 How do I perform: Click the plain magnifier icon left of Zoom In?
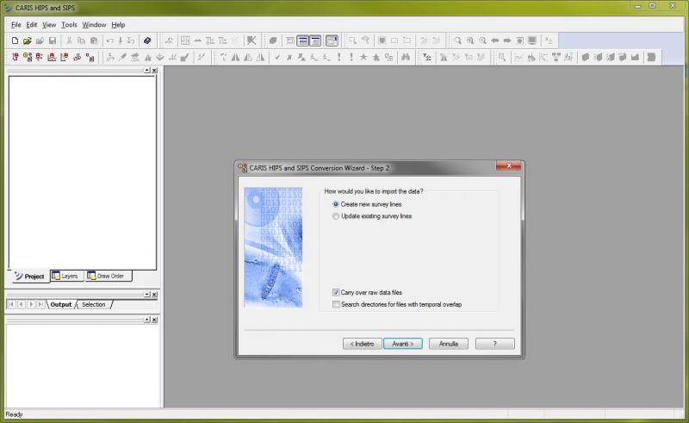coord(458,40)
